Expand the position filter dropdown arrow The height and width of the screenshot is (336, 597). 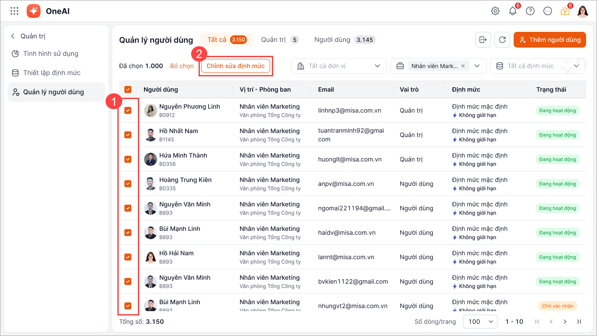click(477, 66)
